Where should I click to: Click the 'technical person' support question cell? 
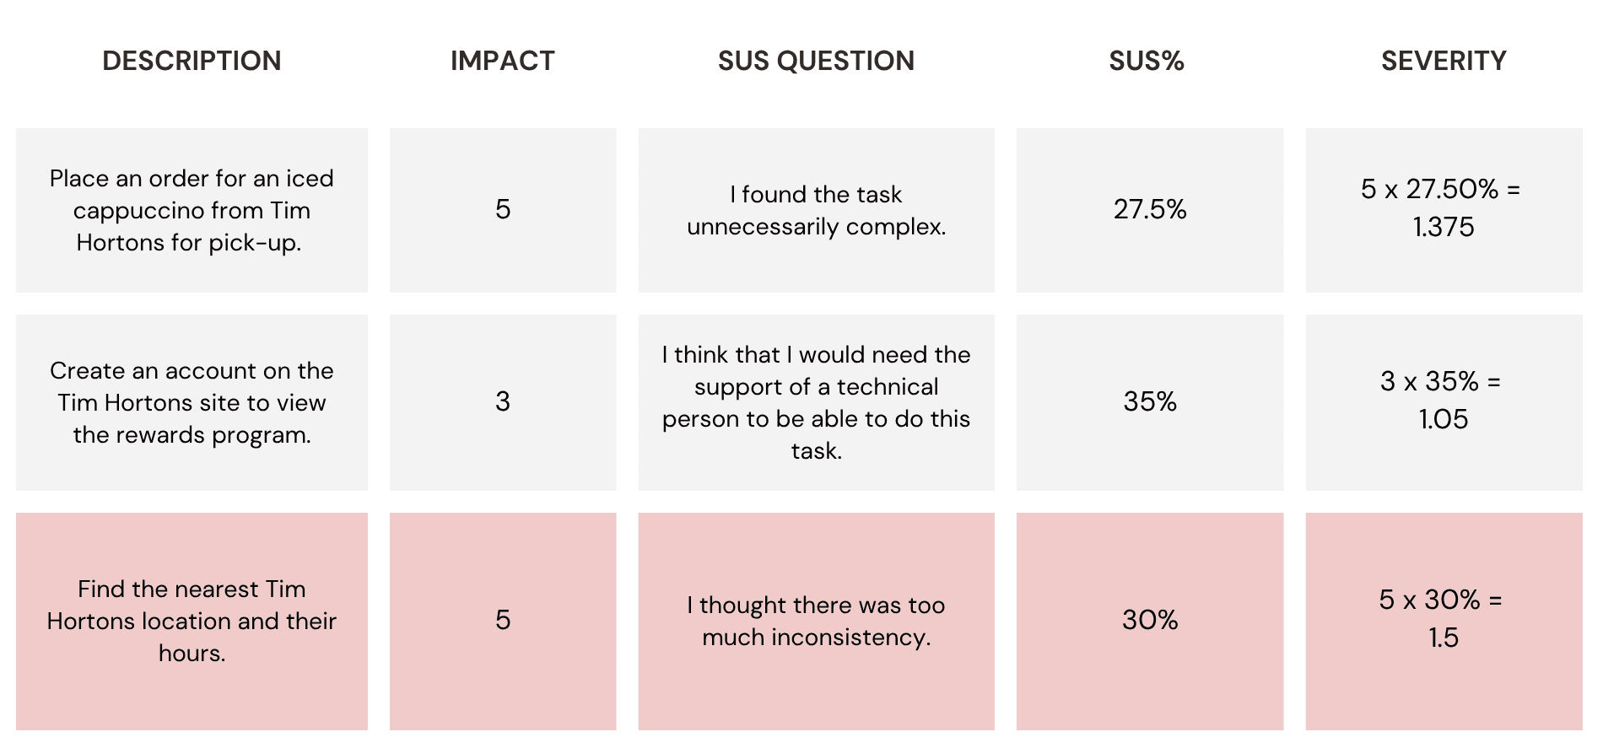[816, 402]
